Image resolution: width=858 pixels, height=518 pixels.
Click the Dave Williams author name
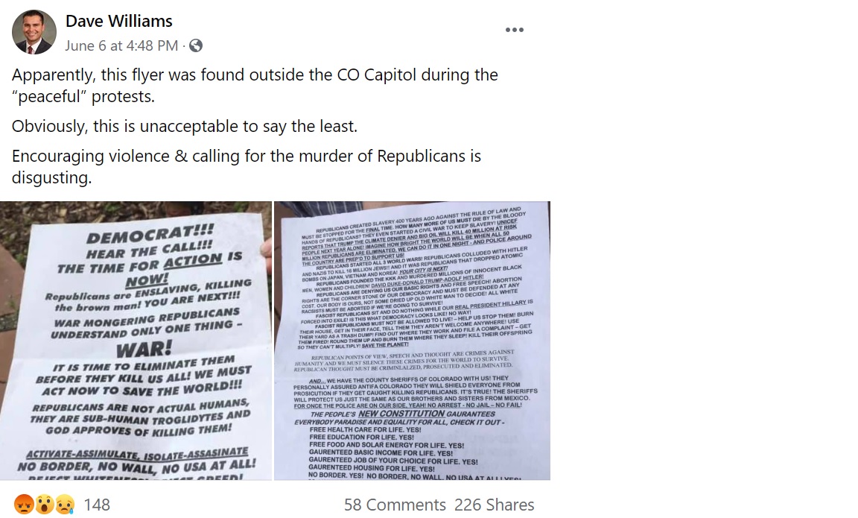118,21
